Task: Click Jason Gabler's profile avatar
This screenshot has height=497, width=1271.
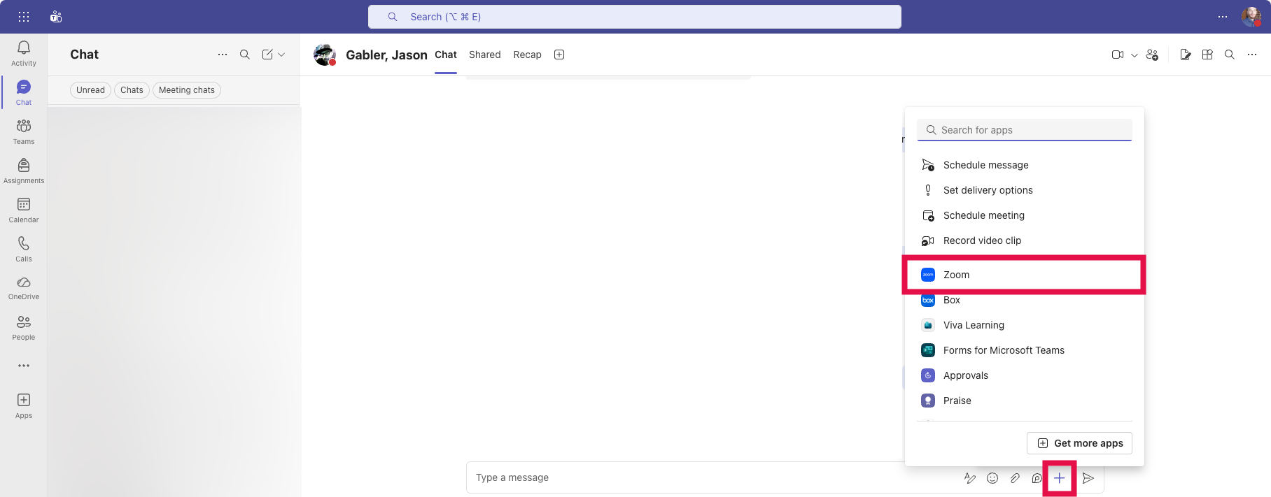Action: (x=325, y=55)
